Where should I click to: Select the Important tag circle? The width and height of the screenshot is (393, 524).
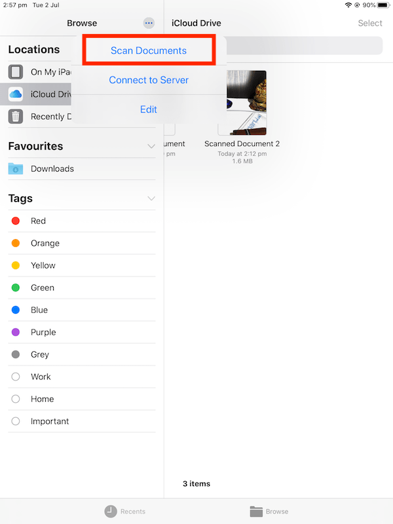(x=16, y=421)
